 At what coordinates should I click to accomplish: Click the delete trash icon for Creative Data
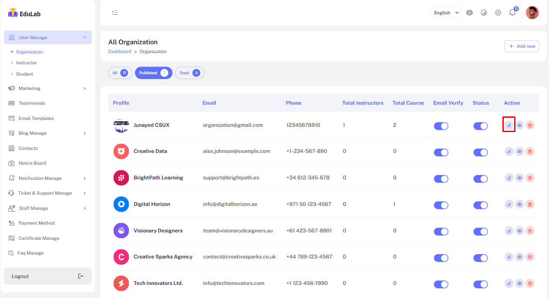(530, 152)
